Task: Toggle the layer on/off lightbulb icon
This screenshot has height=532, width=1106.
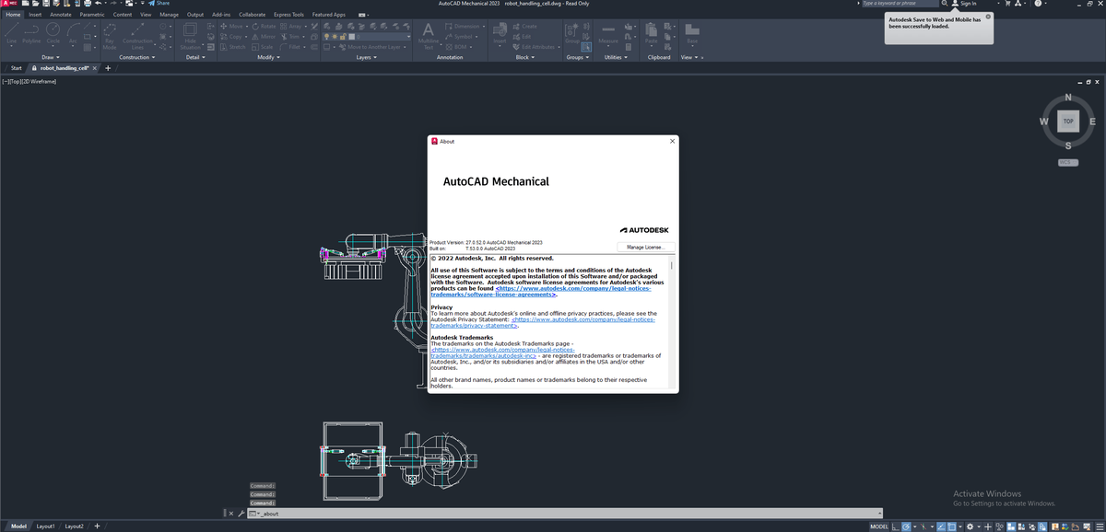Action: 326,37
